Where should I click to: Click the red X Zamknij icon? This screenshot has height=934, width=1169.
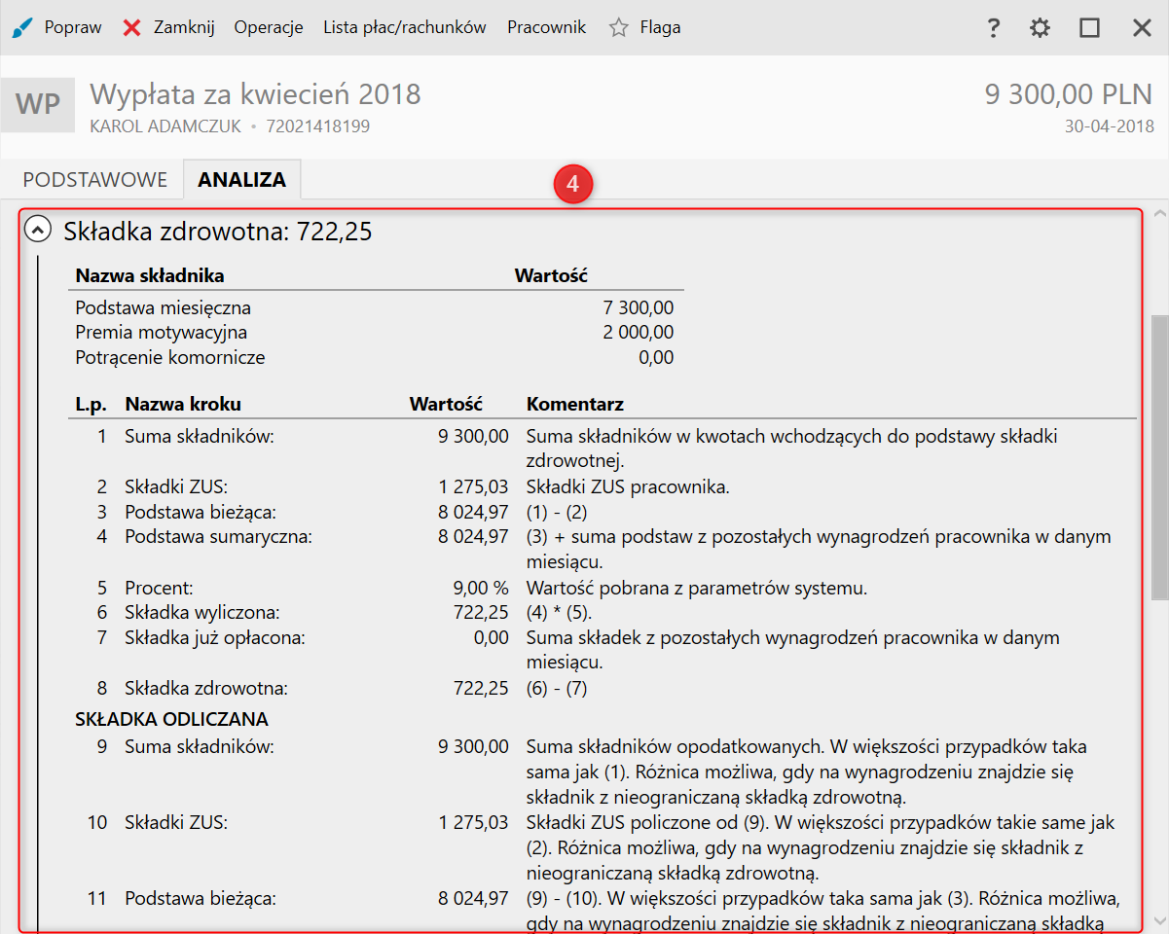131,27
